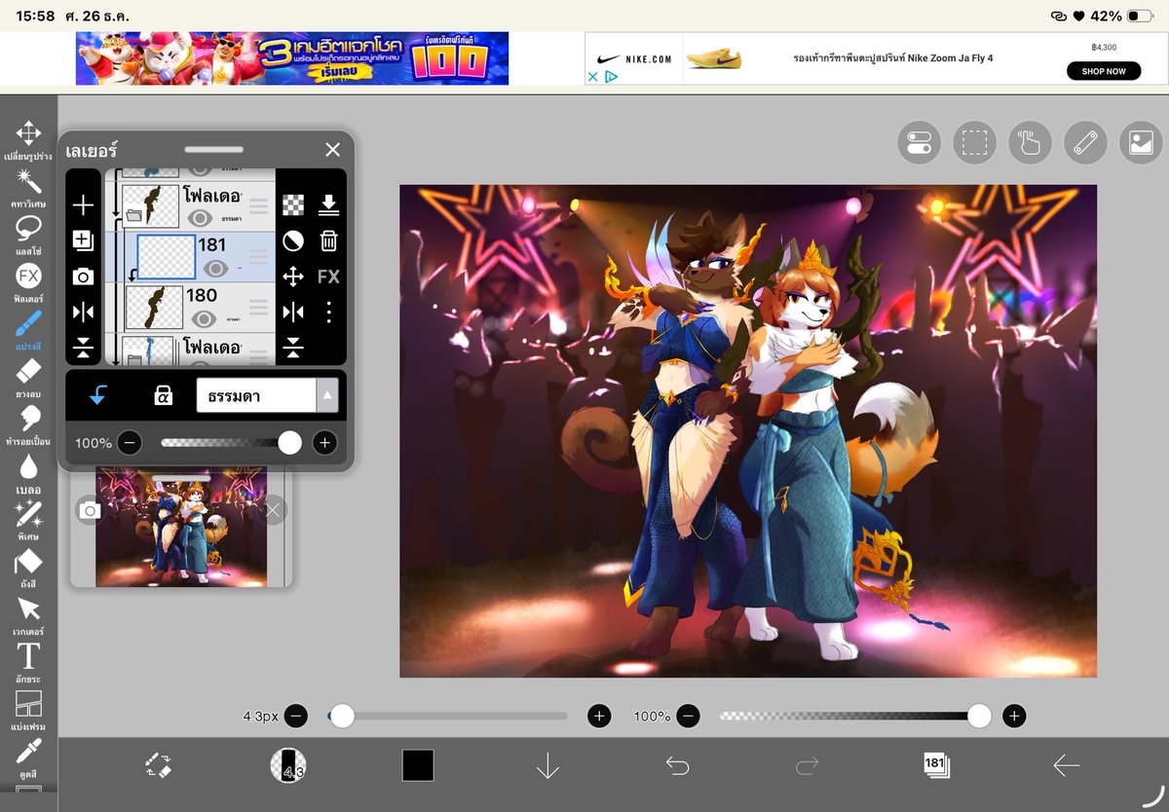Screen dimensions: 1169x812
Task: Tap the camera import icon in the Layers panel
Action: [x=83, y=276]
